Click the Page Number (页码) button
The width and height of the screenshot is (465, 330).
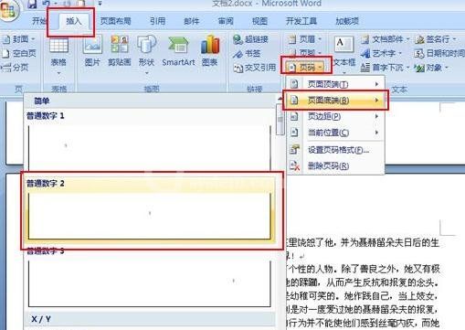(x=306, y=68)
